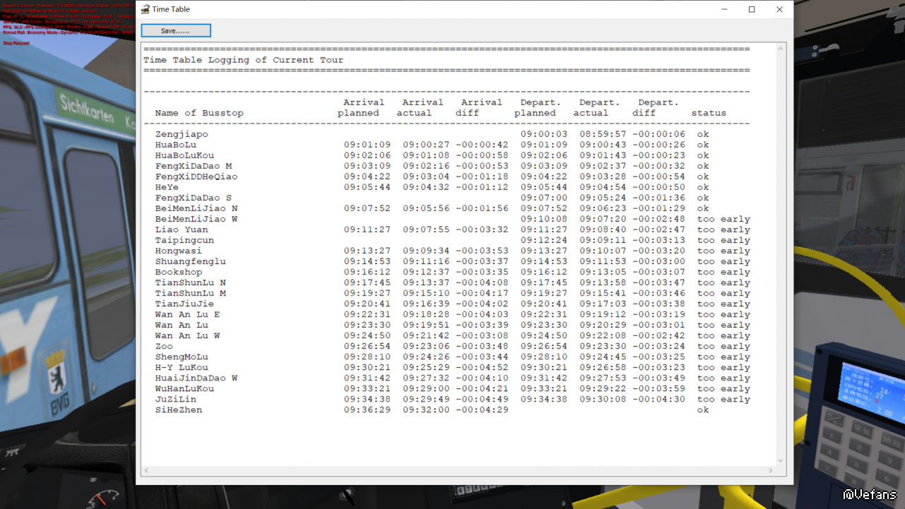
Task: Click the arrival diff value '-00:00:42'
Action: pos(482,145)
